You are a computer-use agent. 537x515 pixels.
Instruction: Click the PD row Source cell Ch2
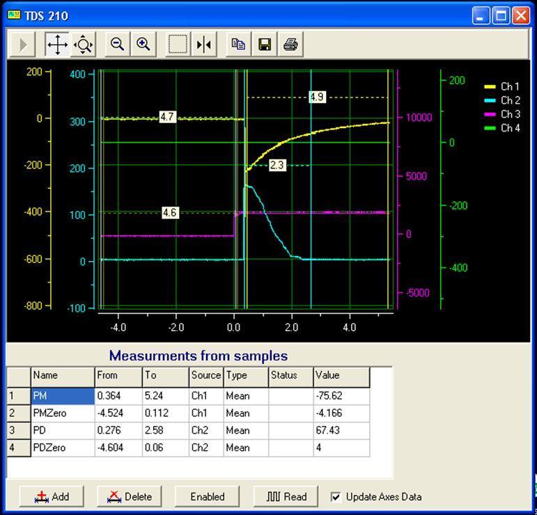(207, 431)
